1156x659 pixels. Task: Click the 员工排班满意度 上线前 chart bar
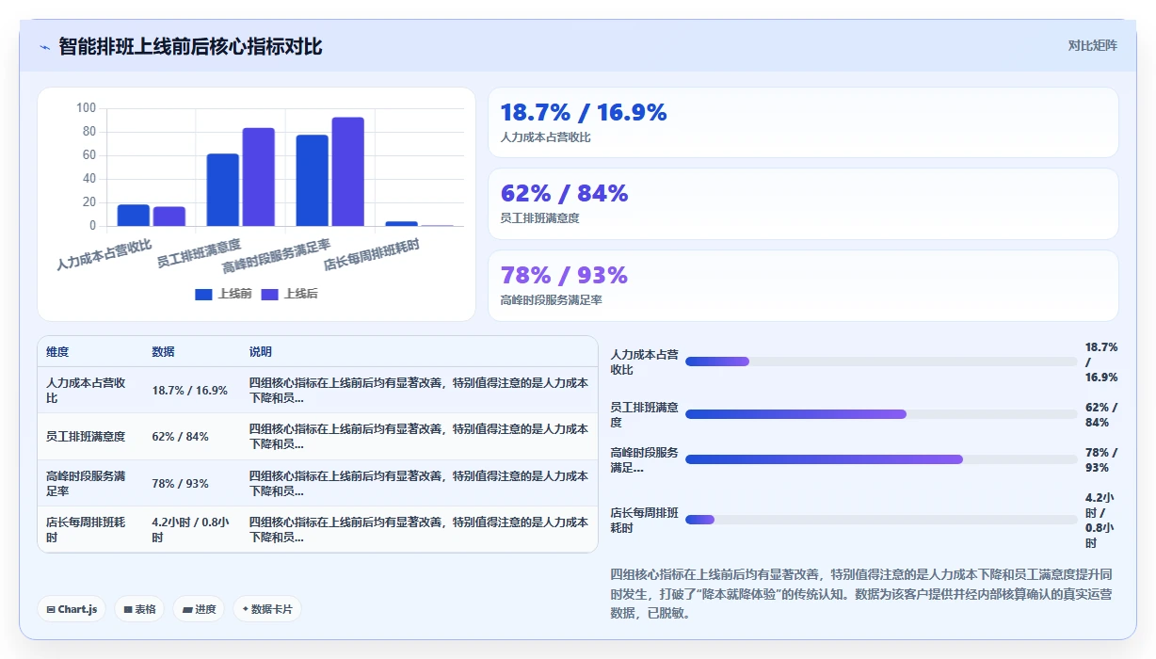pos(223,189)
